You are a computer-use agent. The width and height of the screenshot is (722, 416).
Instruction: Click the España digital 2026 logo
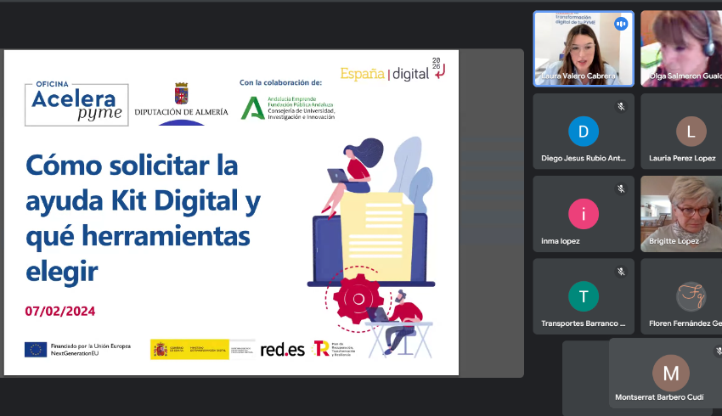392,70
